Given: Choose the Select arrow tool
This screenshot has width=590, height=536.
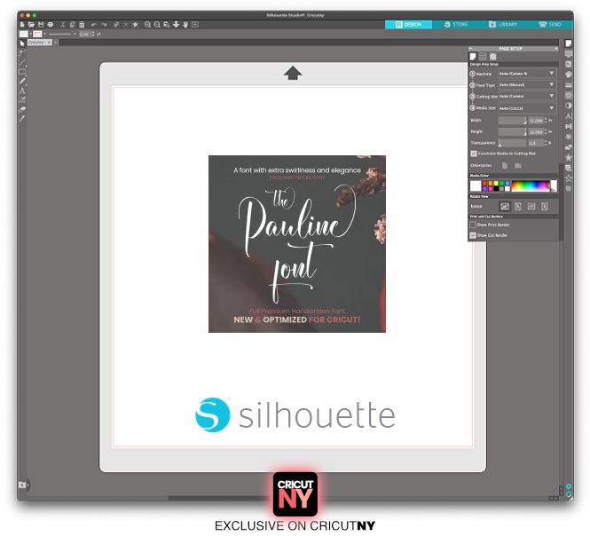Looking at the screenshot, I should (22, 43).
